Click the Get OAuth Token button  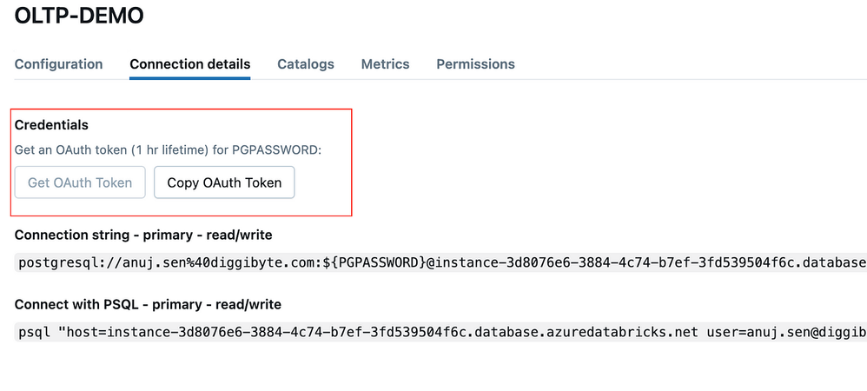pyautogui.click(x=80, y=182)
